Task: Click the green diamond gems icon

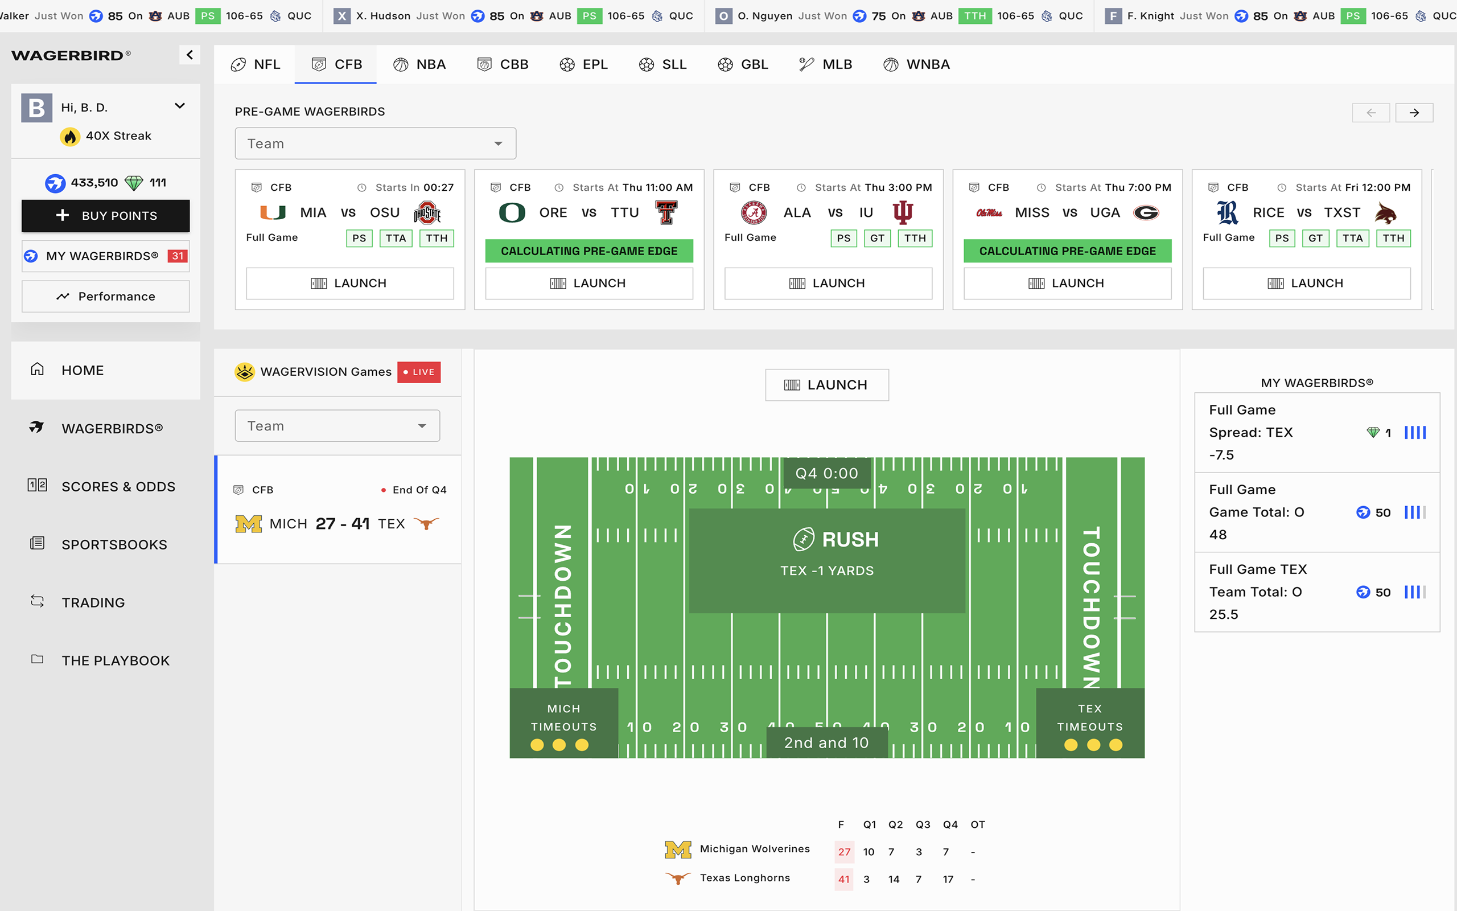Action: click(134, 183)
